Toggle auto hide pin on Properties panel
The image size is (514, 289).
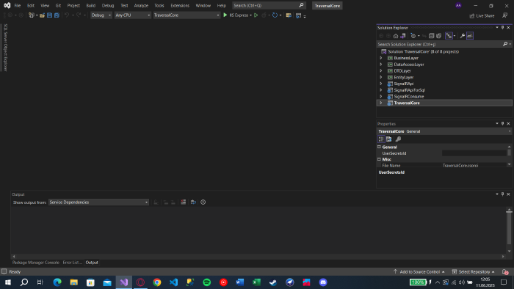tap(502, 123)
